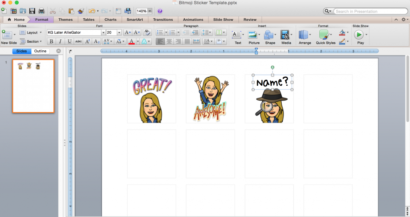Open the font color red swatch

(x=132, y=41)
